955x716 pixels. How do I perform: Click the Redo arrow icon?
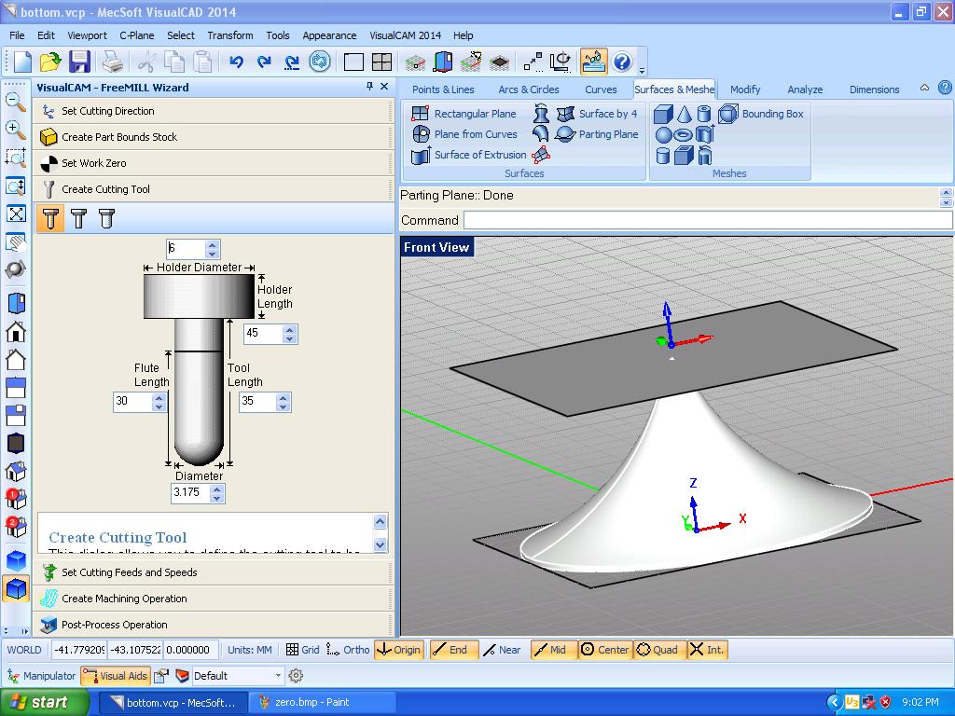264,62
